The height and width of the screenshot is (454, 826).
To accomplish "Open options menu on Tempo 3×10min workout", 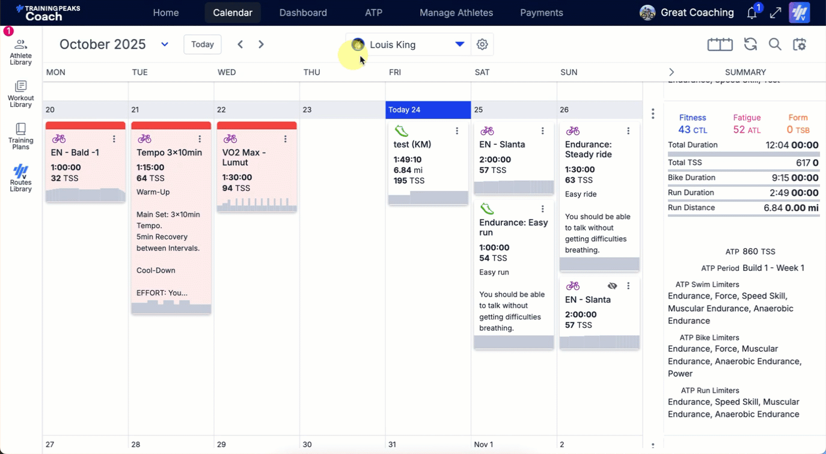I will tap(200, 139).
